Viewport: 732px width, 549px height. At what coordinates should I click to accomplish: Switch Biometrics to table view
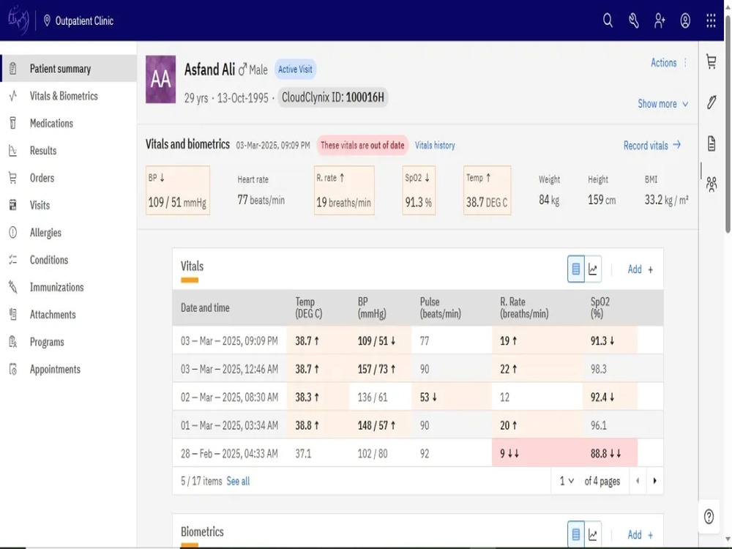tap(576, 534)
